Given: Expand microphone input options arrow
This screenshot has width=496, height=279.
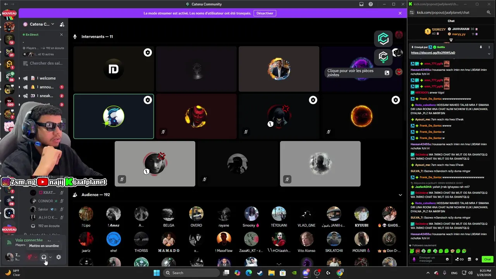Looking at the screenshot, I should click(x=36, y=257).
